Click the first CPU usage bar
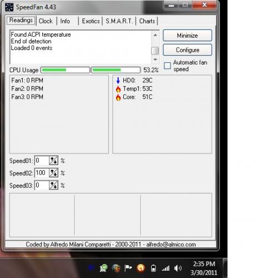The height and width of the screenshot is (278, 260). click(65, 70)
